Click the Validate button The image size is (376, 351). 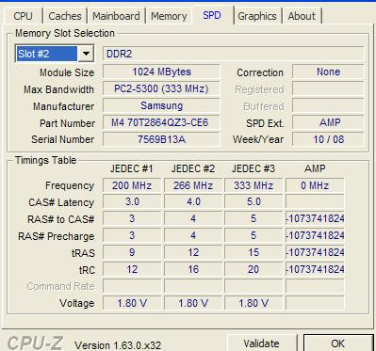pyautogui.click(x=261, y=343)
